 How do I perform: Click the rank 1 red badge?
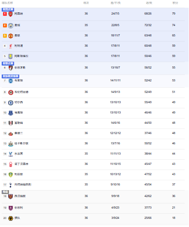(x=5, y=14)
